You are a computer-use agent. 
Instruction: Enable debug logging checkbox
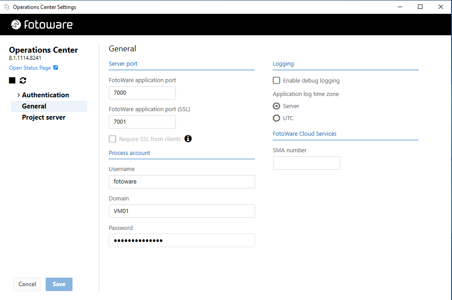(x=276, y=80)
